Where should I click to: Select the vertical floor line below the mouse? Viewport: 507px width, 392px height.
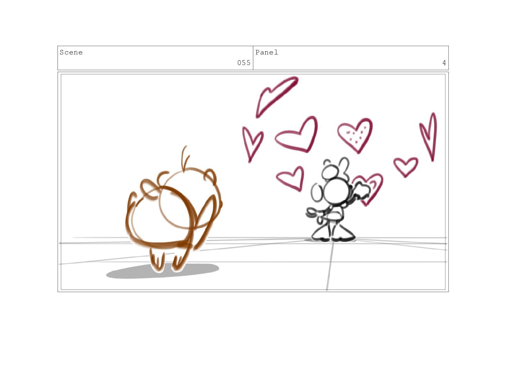click(330, 266)
